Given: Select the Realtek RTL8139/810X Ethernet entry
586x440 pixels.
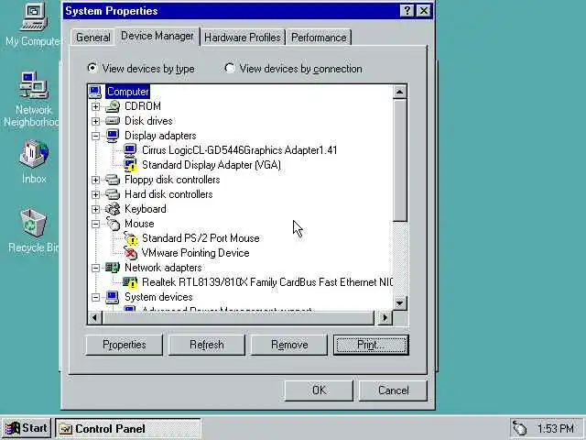Looking at the screenshot, I should (266, 282).
